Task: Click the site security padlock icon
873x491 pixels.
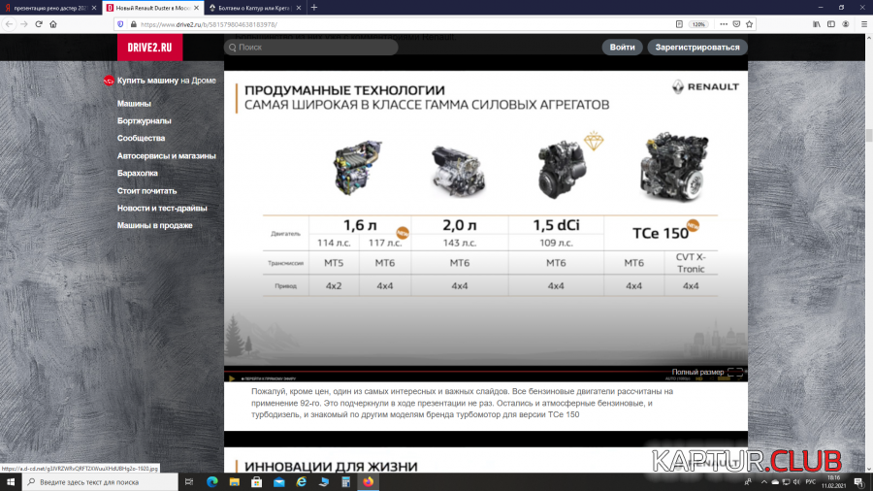Action: 133,24
